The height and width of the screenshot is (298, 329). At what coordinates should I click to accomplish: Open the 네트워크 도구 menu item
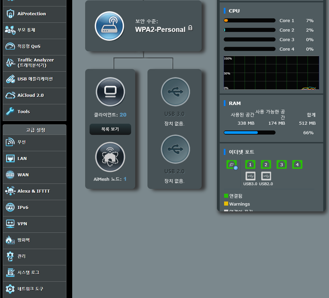coord(35,290)
